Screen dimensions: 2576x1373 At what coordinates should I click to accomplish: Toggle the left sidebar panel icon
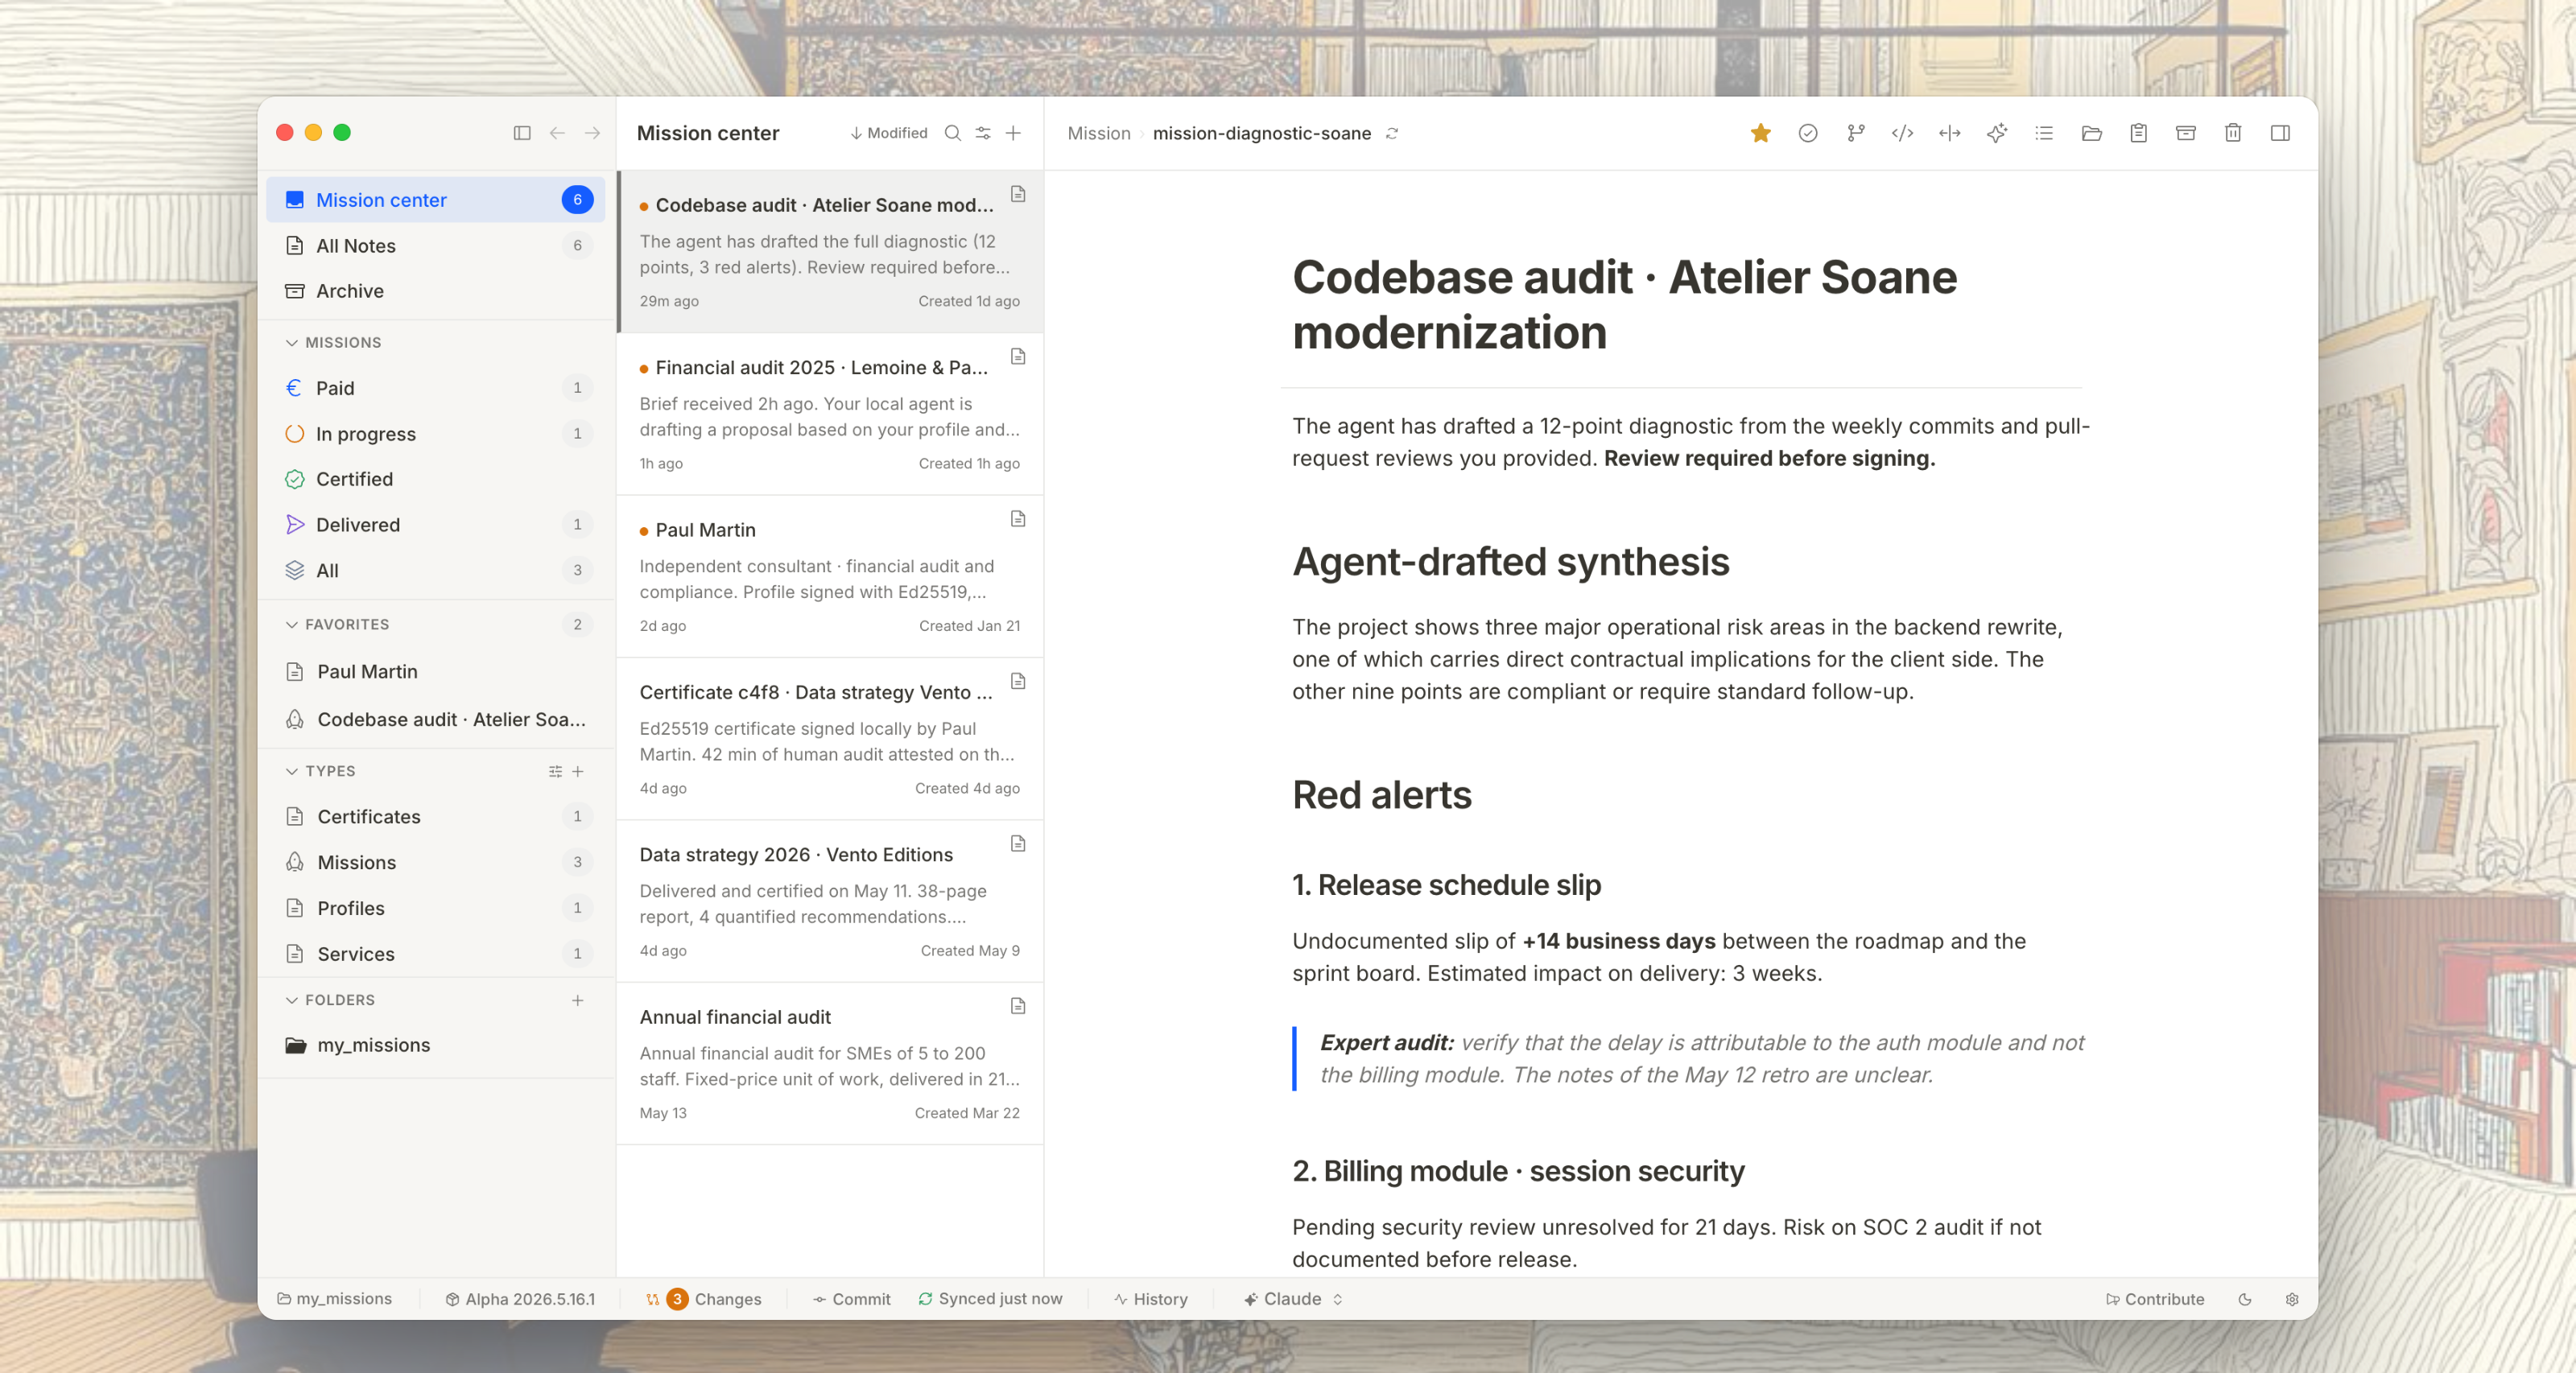pyautogui.click(x=521, y=133)
